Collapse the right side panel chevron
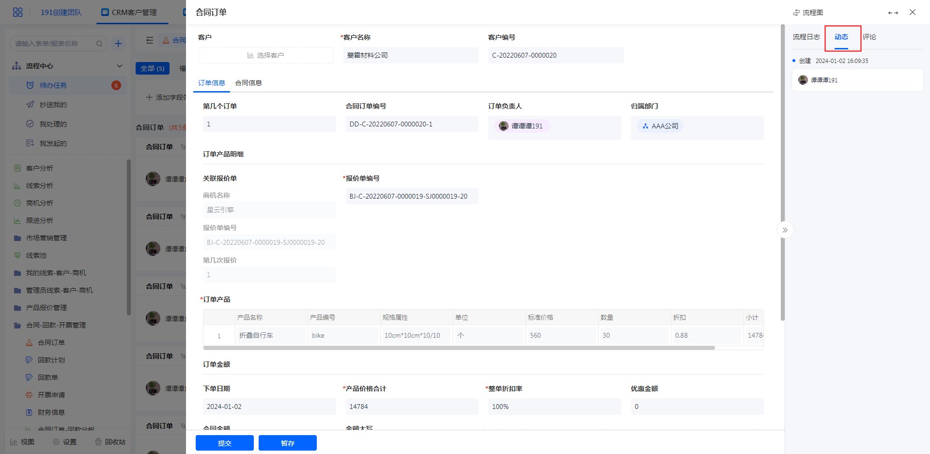The image size is (930, 454). [x=785, y=230]
